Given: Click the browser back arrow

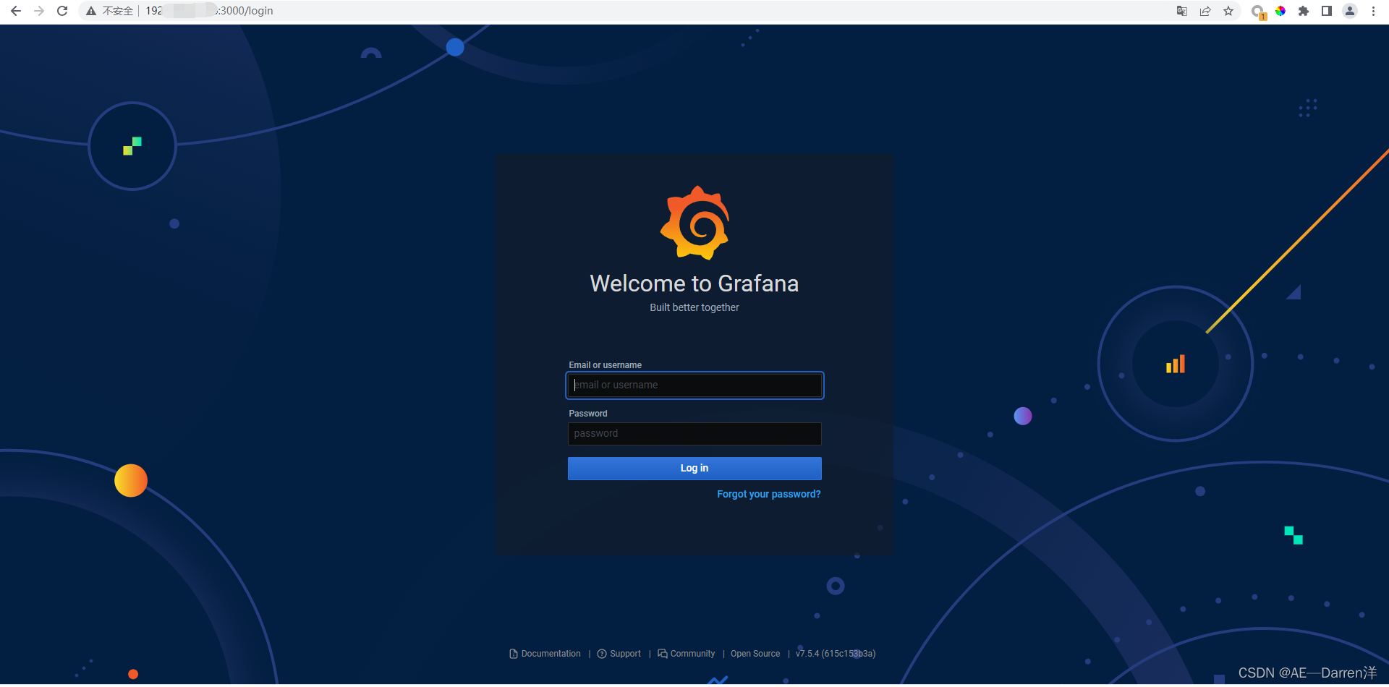Looking at the screenshot, I should pyautogui.click(x=16, y=11).
